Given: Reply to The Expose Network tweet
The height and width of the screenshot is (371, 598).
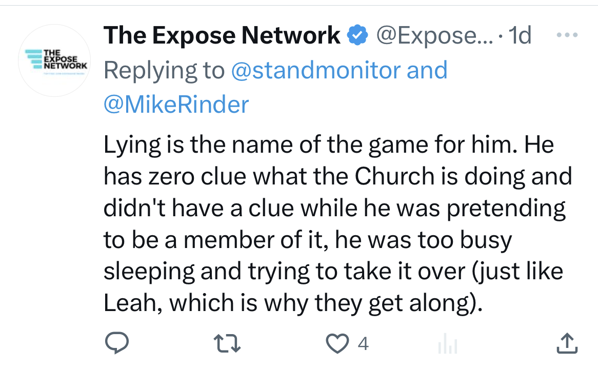Looking at the screenshot, I should pyautogui.click(x=117, y=343).
